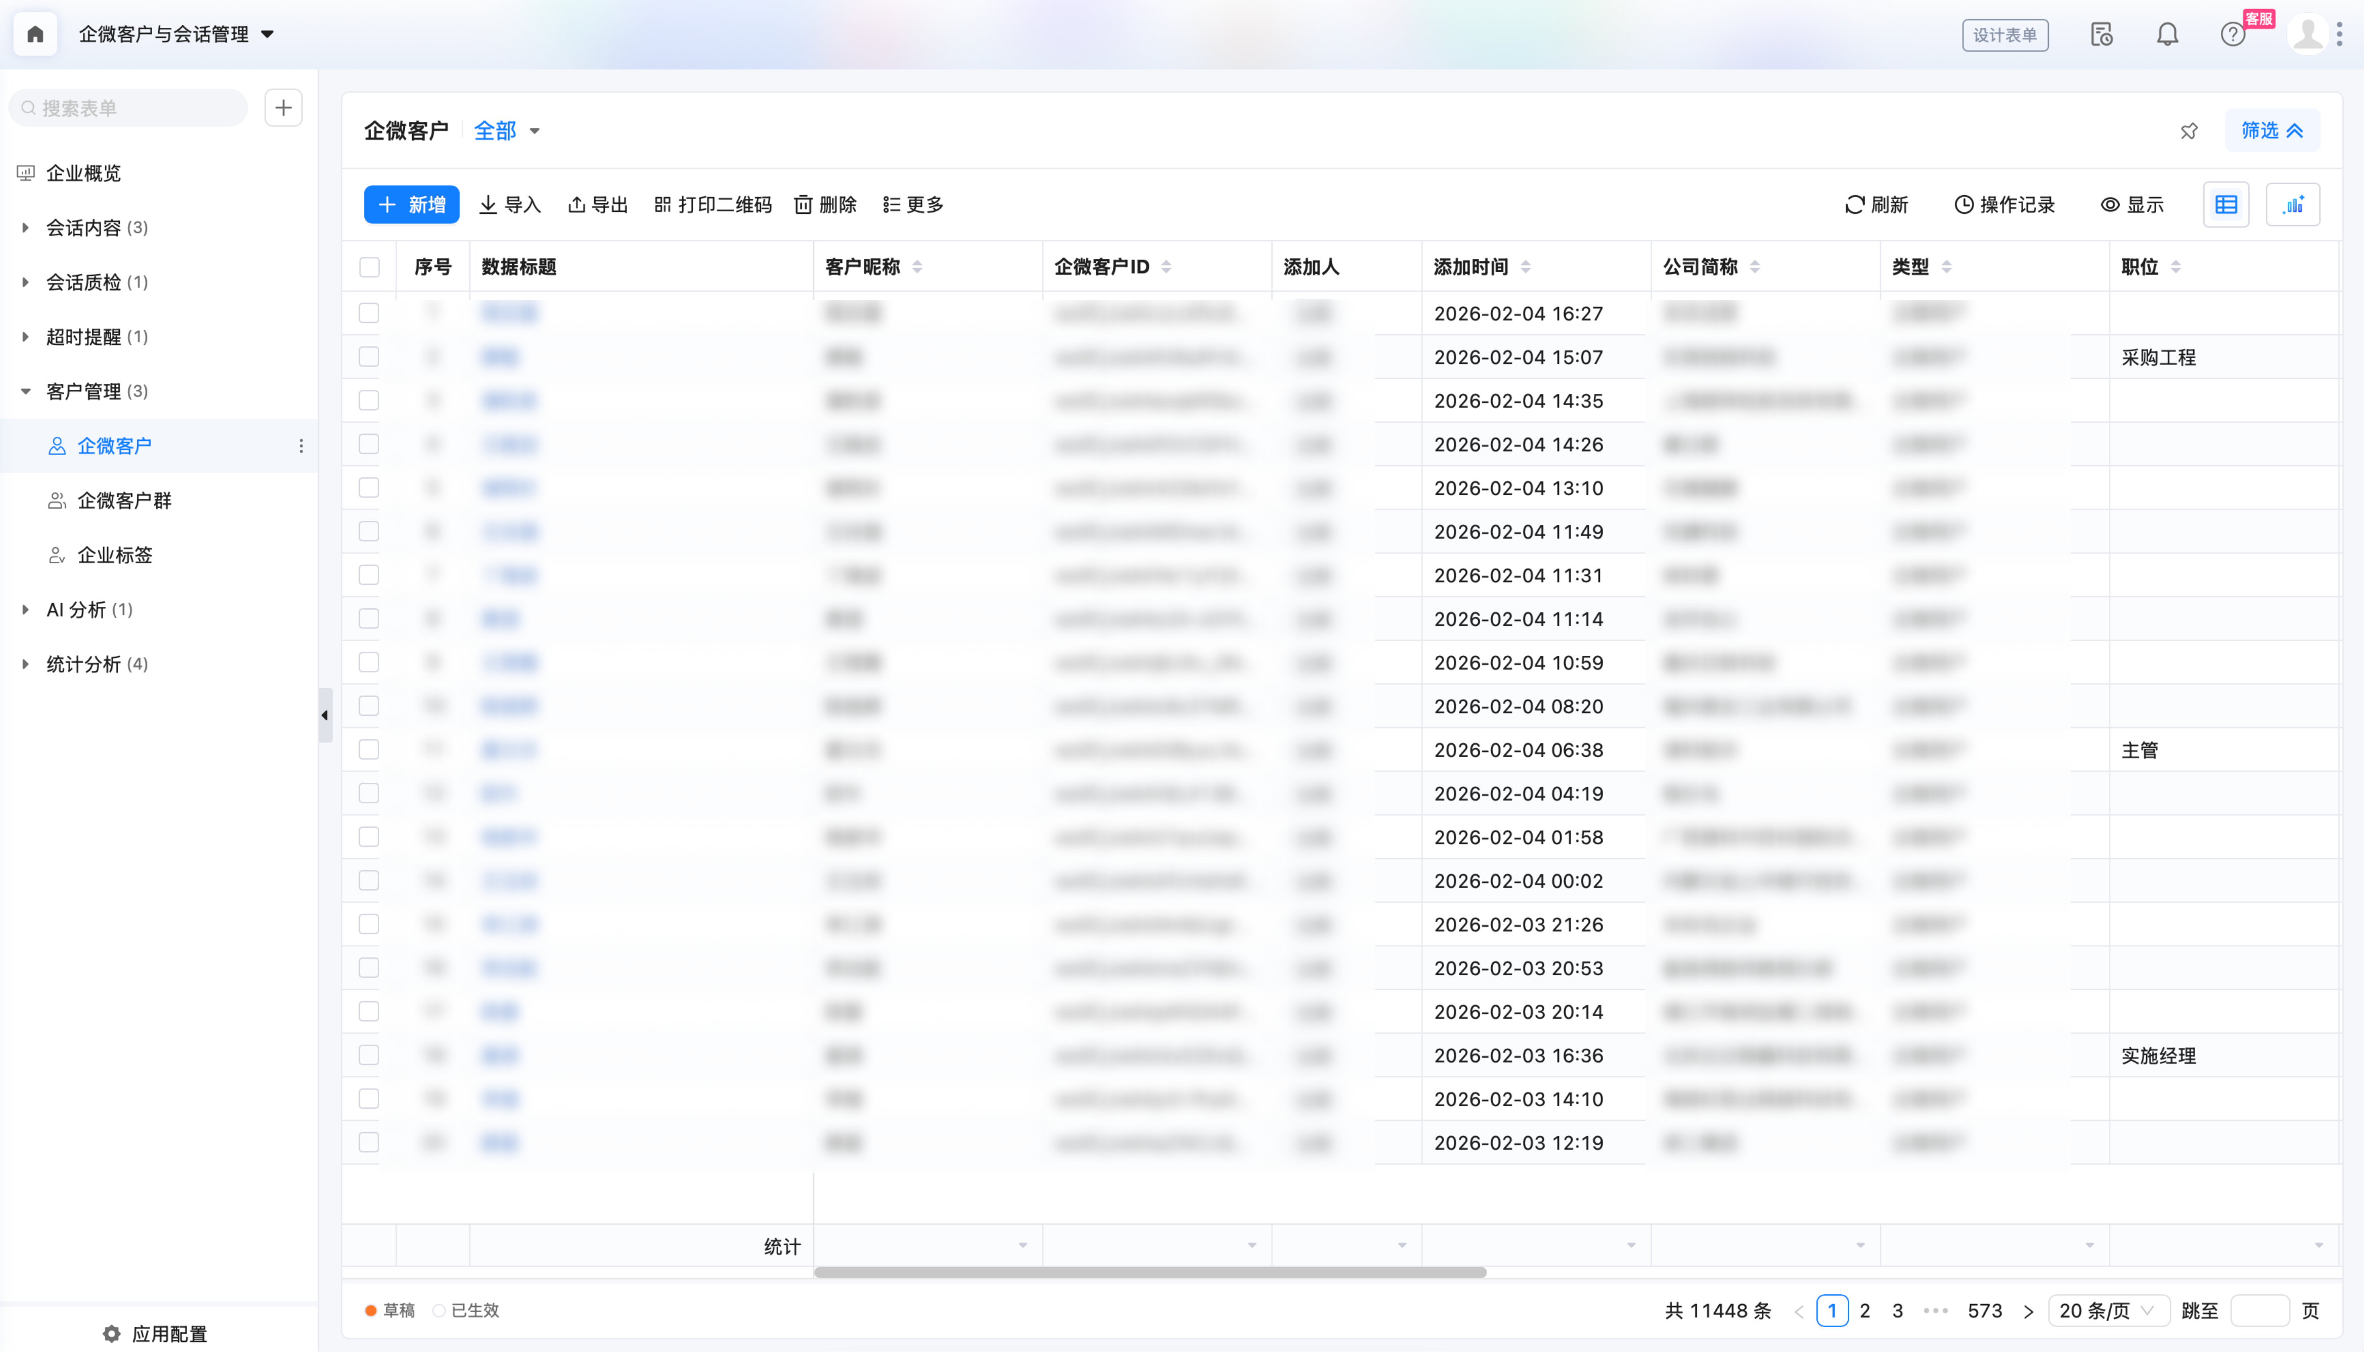Switch to chart view icon
The width and height of the screenshot is (2364, 1352).
tap(2293, 204)
